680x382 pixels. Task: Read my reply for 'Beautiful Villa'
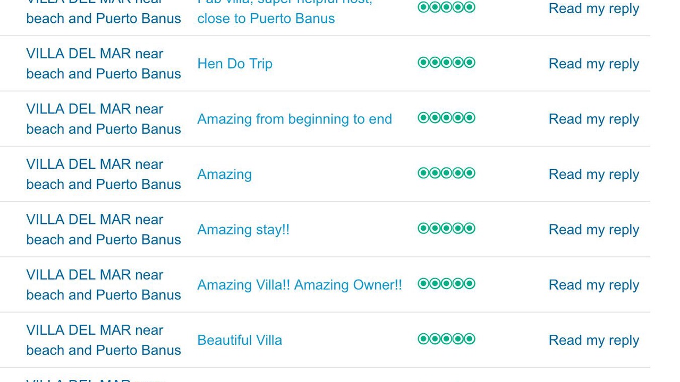coord(593,340)
